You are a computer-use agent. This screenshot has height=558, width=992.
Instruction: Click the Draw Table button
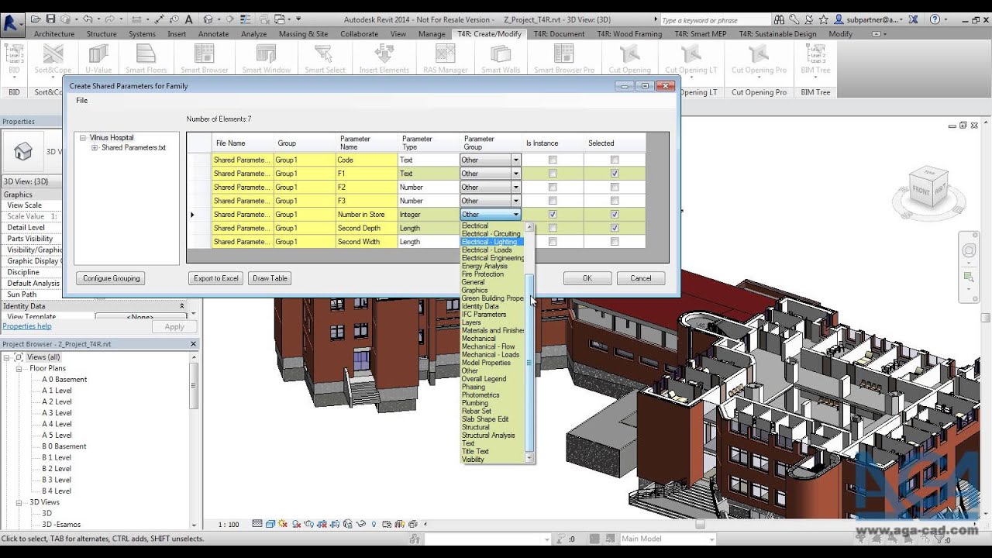pos(270,278)
